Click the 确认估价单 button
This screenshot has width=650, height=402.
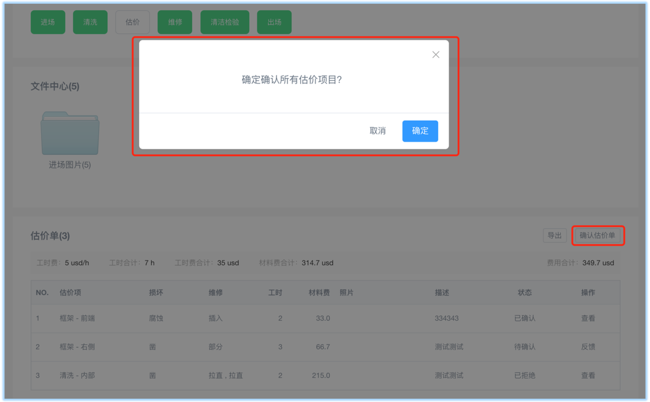597,235
